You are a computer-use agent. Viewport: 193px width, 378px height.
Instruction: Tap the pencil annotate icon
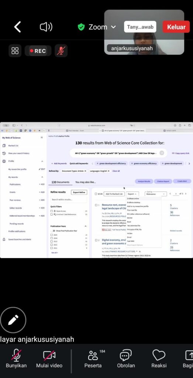coord(13,320)
